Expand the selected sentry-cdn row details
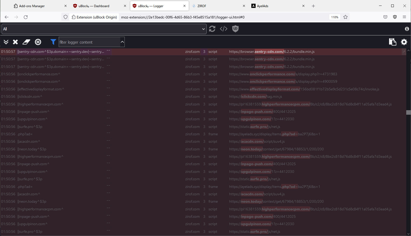Image resolution: width=411 pixels, height=236 pixels. [x=404, y=52]
